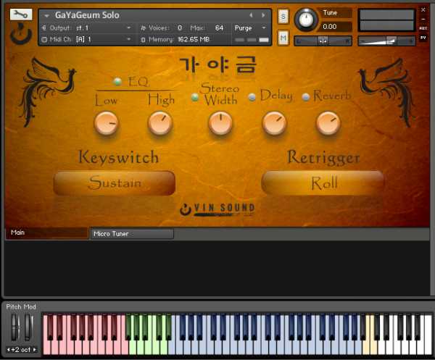Click the volume slider in header
The width and height of the screenshot is (435, 360).
click(x=386, y=41)
